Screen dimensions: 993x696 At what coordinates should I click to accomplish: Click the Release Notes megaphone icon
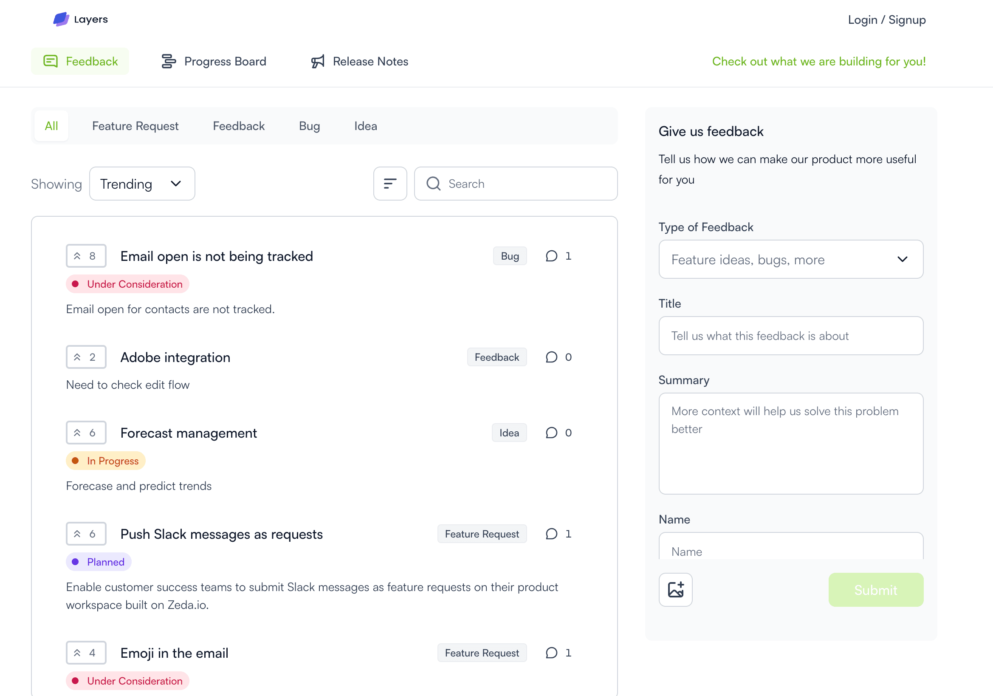[x=318, y=62]
